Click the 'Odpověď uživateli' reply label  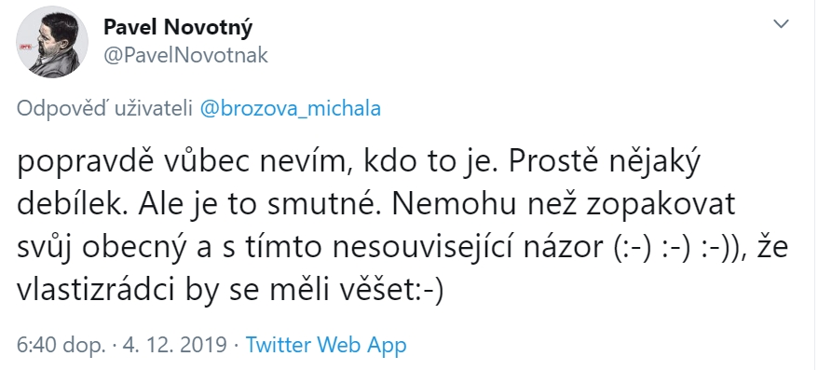[106, 109]
